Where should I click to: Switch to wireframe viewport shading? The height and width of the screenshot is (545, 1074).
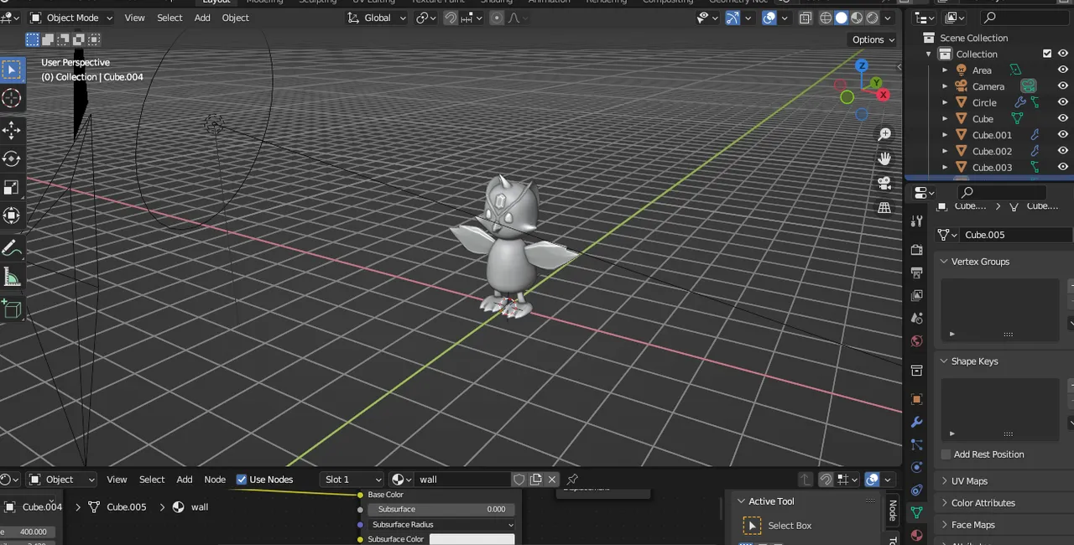click(826, 18)
